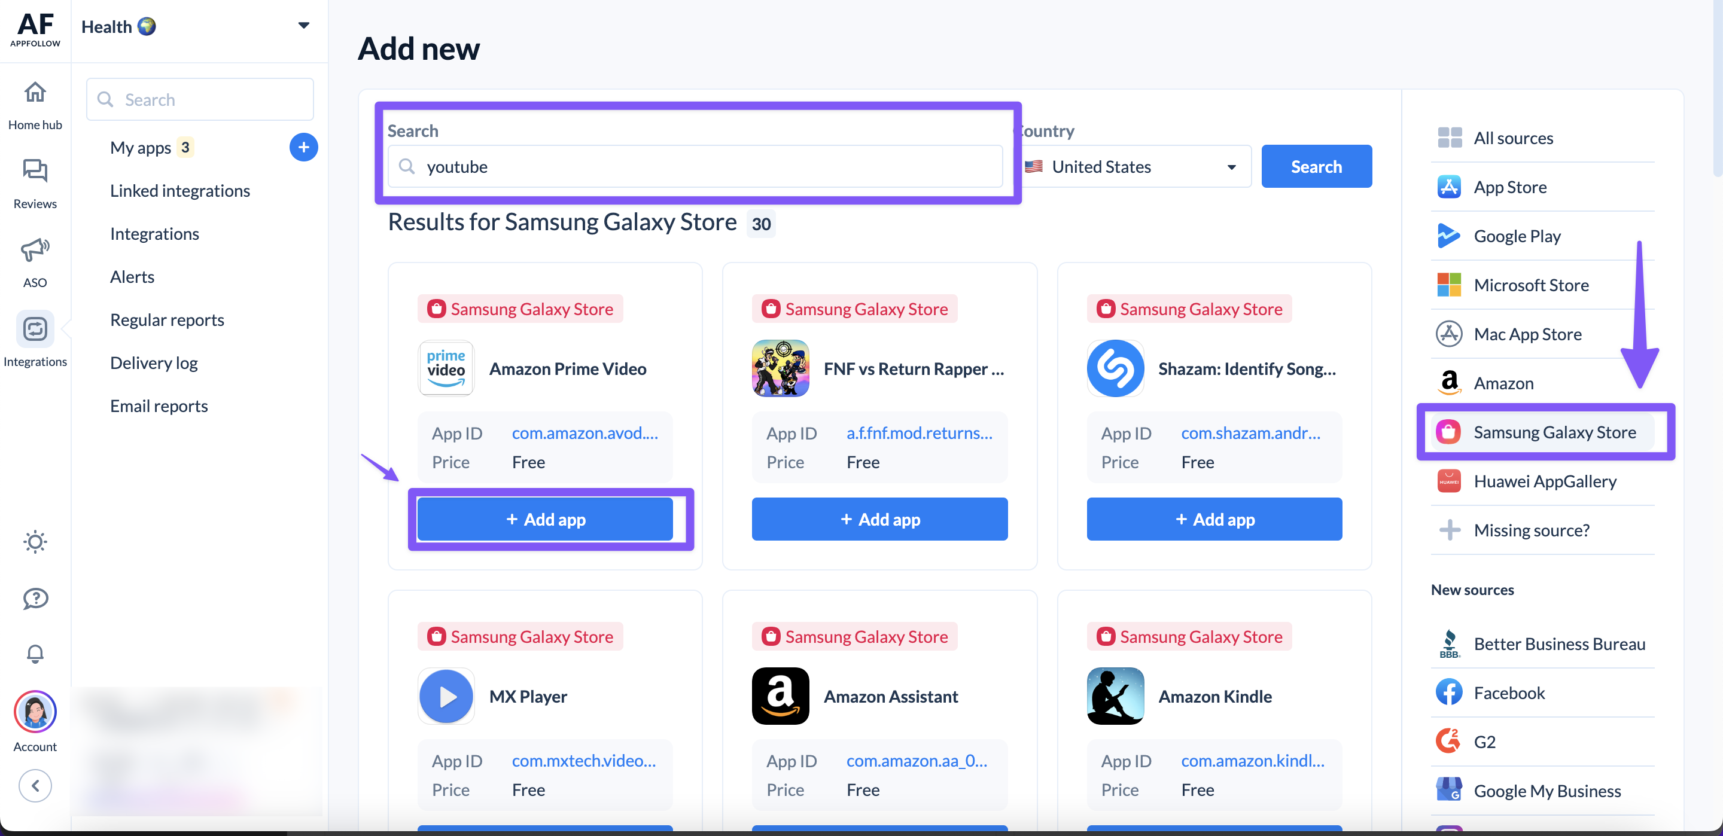Click the Amazon Kindle title
Screen dimensions: 1723x836
(1214, 697)
